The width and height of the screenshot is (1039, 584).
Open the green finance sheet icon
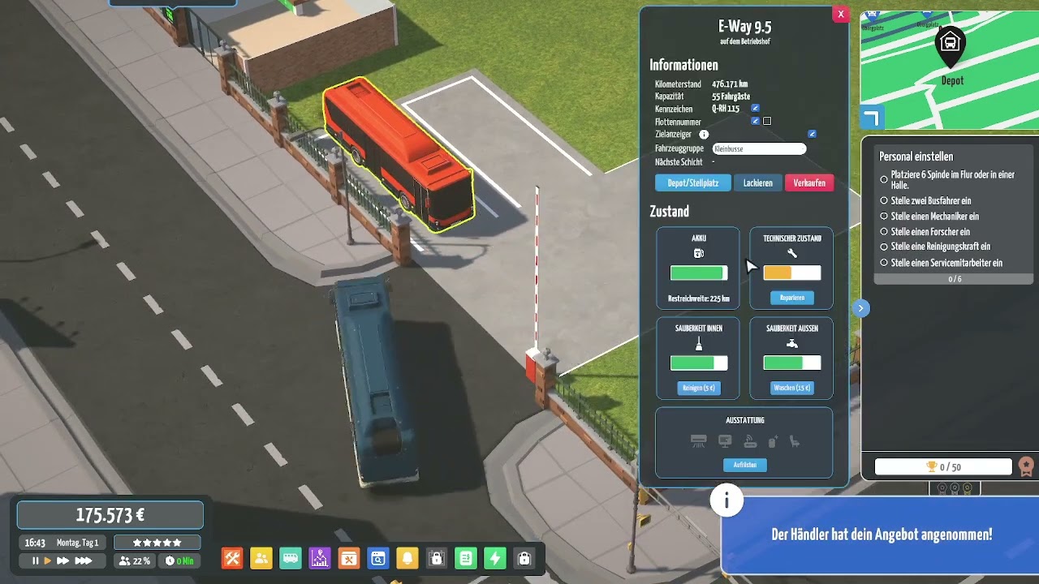[x=466, y=558]
